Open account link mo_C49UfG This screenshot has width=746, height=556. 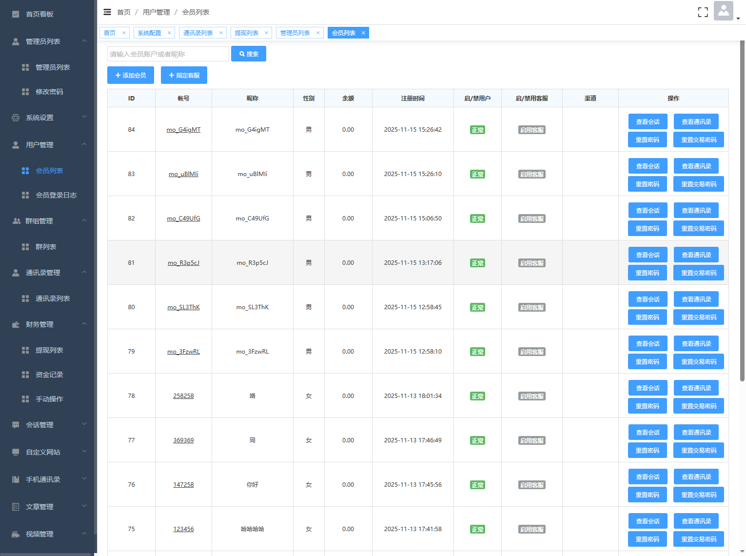point(183,218)
